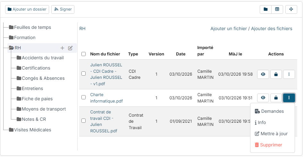Click the Importé par column header

click(205, 51)
